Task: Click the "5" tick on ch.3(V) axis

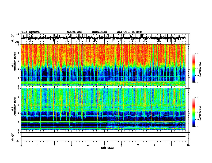Action: [19, 133]
